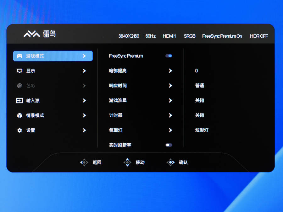Click the 氛围灯 setting label

116,130
